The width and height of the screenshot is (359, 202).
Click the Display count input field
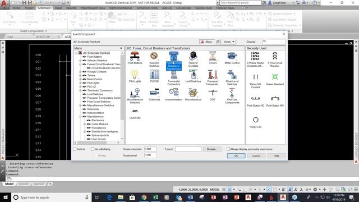(274, 42)
